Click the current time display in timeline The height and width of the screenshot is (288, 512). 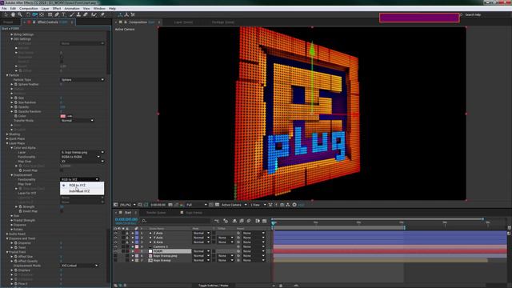click(126, 220)
